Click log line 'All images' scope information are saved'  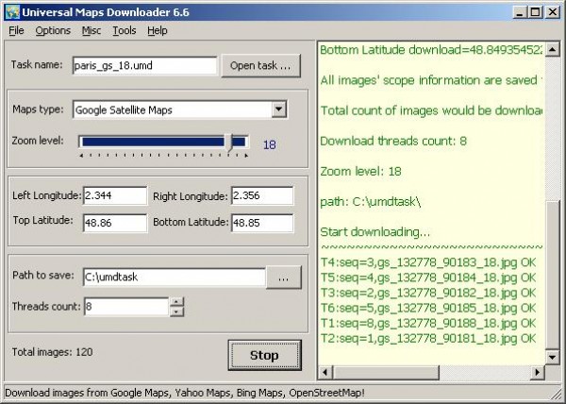click(431, 80)
